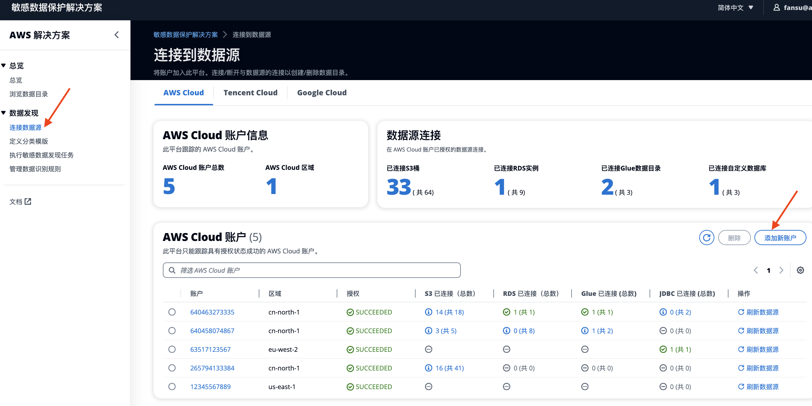Click the S3 pending icon for account 12345567889

(428, 387)
